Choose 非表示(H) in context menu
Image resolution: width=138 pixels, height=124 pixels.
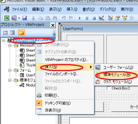tap(65, 110)
